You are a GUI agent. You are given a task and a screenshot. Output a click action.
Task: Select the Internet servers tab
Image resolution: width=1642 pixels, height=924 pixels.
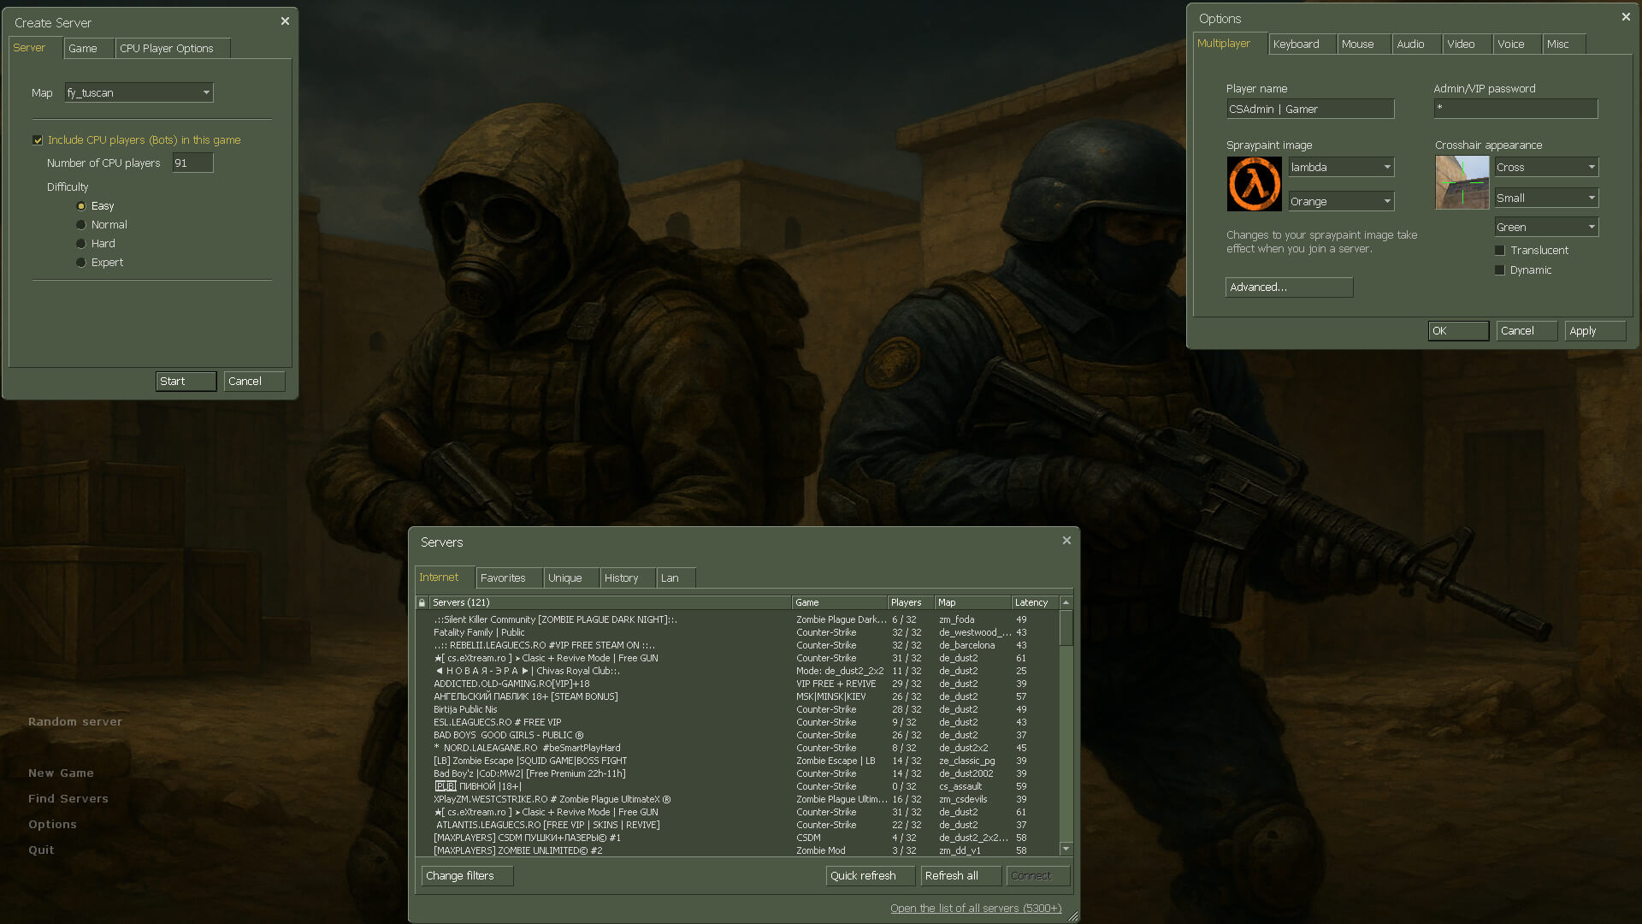pyautogui.click(x=445, y=577)
